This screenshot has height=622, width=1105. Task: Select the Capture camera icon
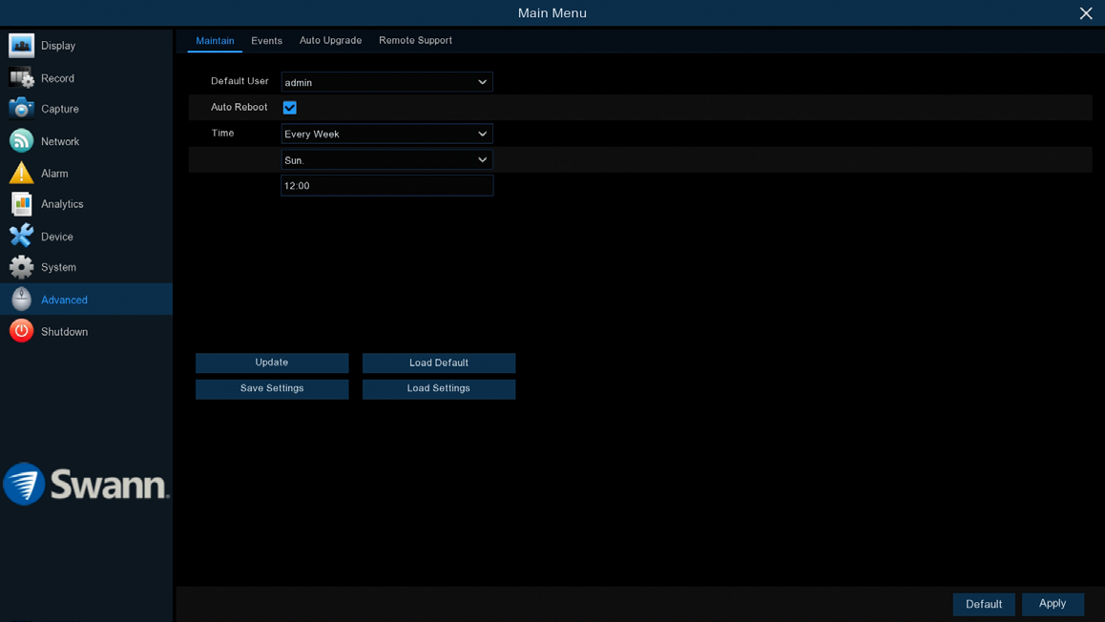click(21, 108)
